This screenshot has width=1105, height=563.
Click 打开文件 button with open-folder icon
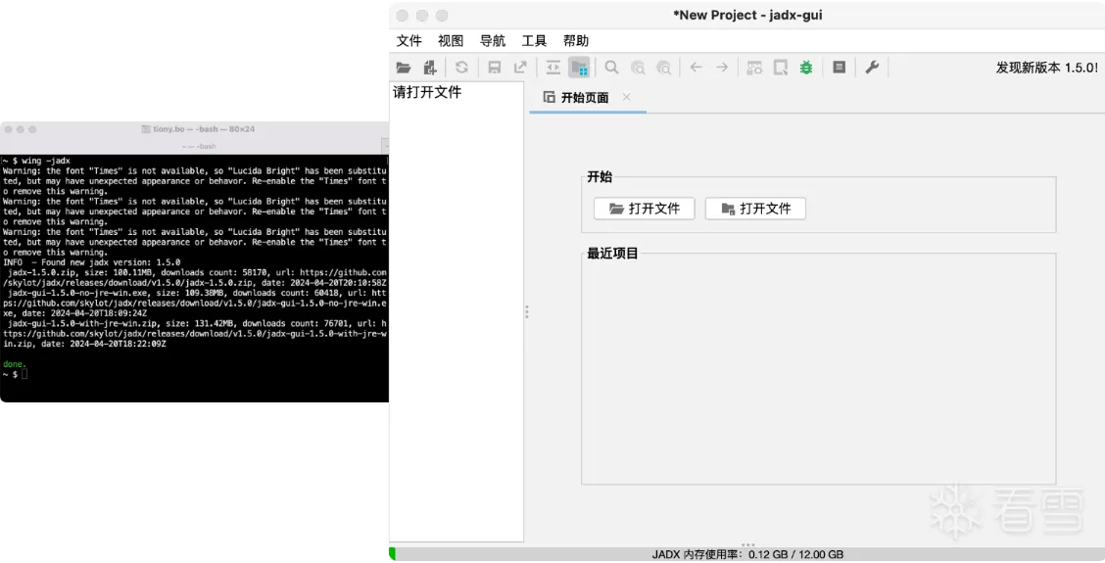(645, 209)
